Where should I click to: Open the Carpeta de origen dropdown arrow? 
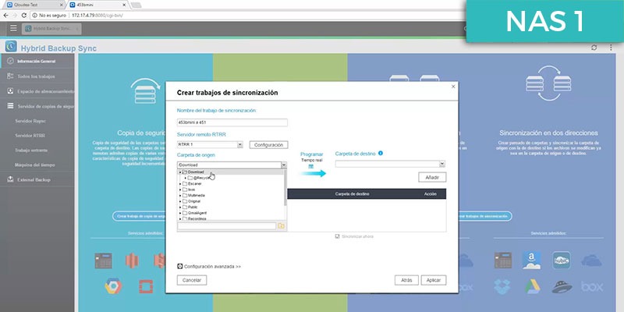[284, 165]
